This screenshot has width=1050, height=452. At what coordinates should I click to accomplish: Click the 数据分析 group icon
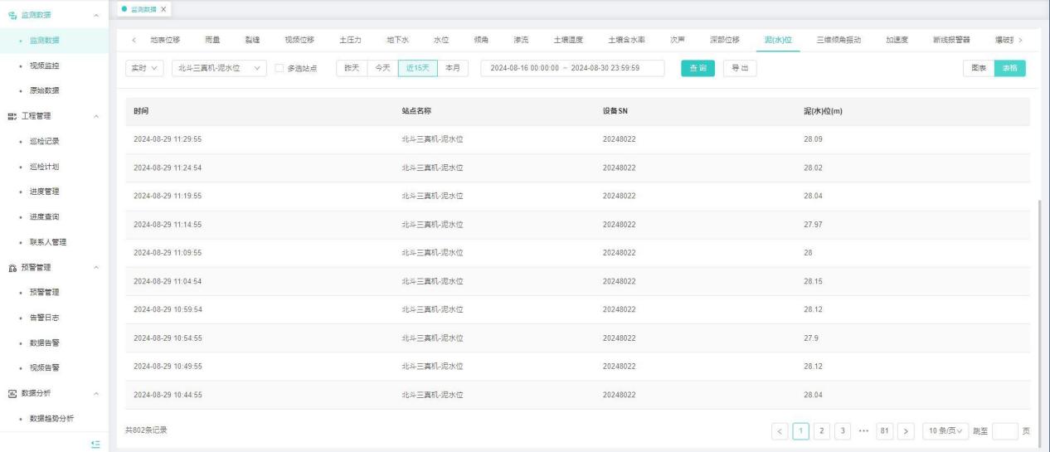click(x=10, y=393)
